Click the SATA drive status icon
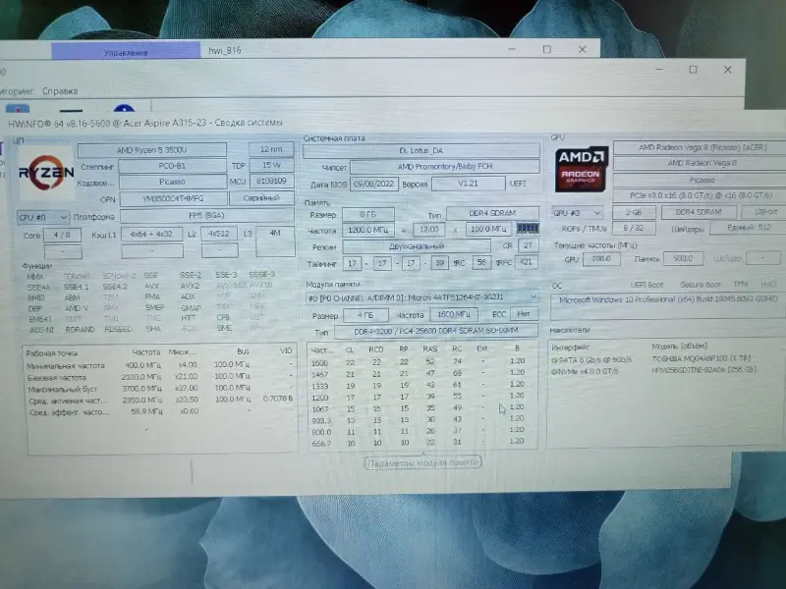The width and height of the screenshot is (786, 589). (553, 360)
